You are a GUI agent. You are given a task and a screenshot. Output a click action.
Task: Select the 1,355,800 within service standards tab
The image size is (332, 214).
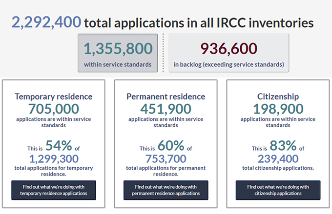point(118,53)
